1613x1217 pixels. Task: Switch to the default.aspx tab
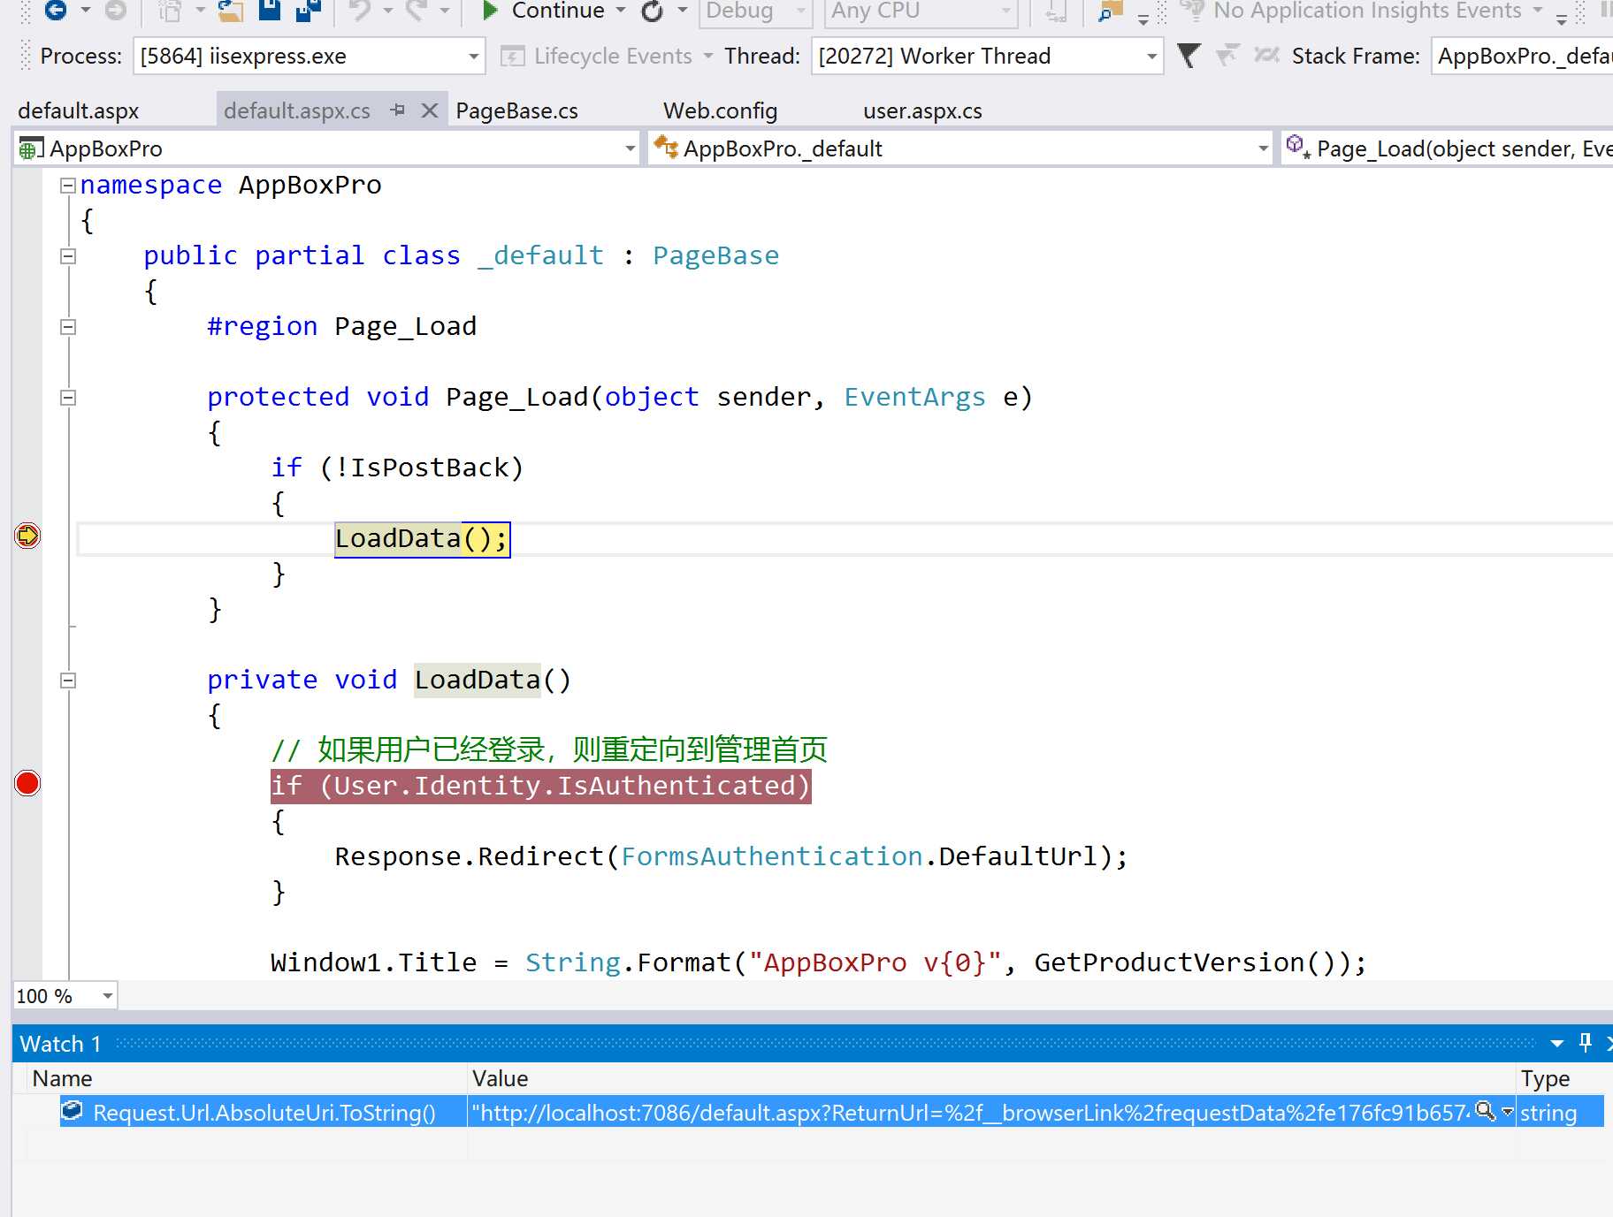click(x=79, y=110)
